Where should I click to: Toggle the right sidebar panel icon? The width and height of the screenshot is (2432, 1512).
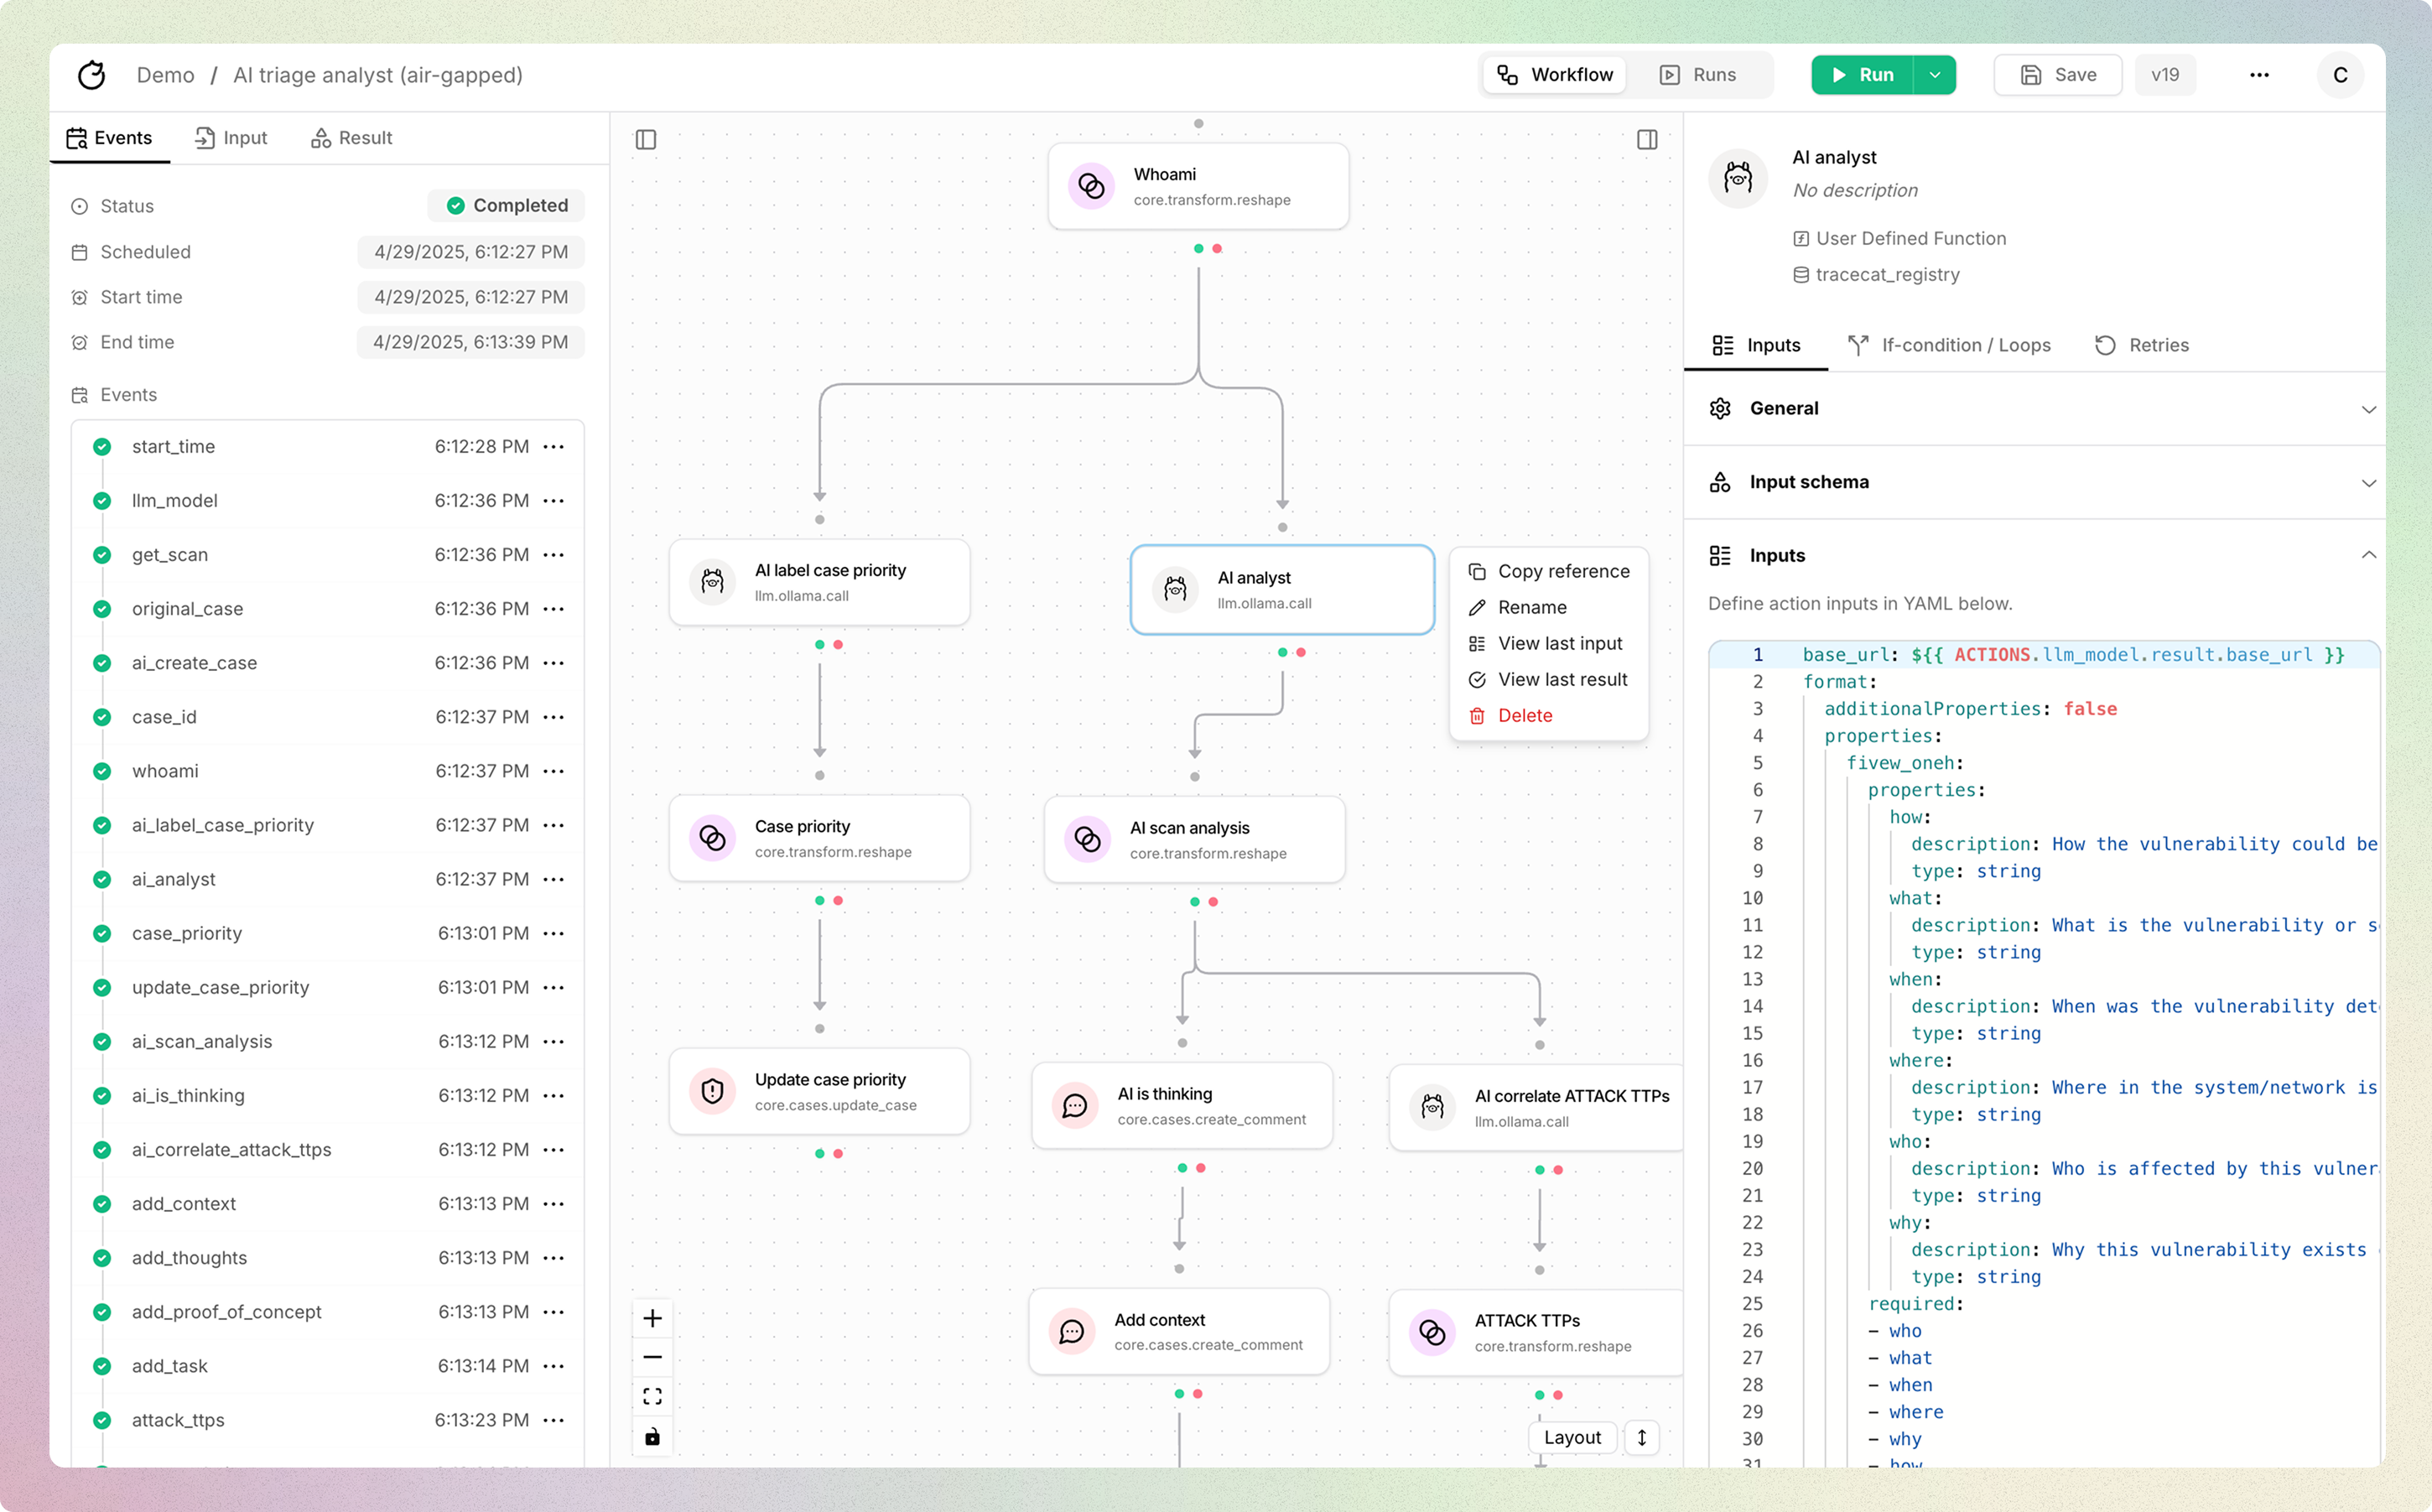[x=1647, y=139]
